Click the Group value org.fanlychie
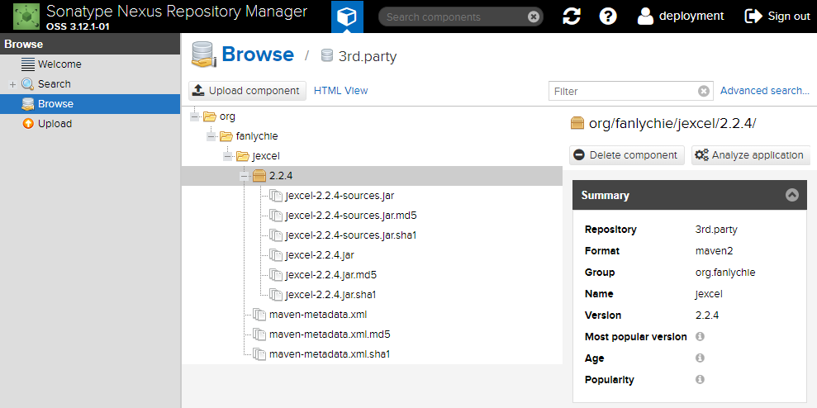 point(725,272)
